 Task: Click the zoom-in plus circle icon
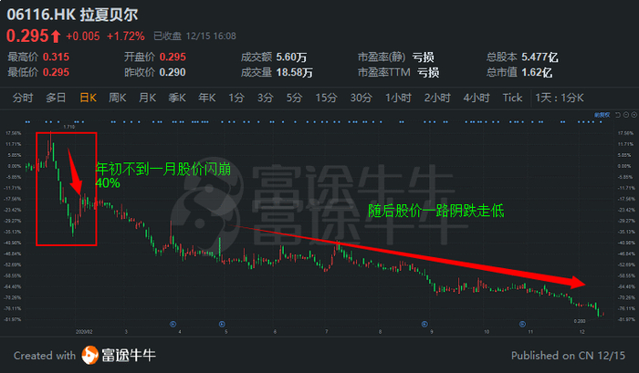point(634,115)
